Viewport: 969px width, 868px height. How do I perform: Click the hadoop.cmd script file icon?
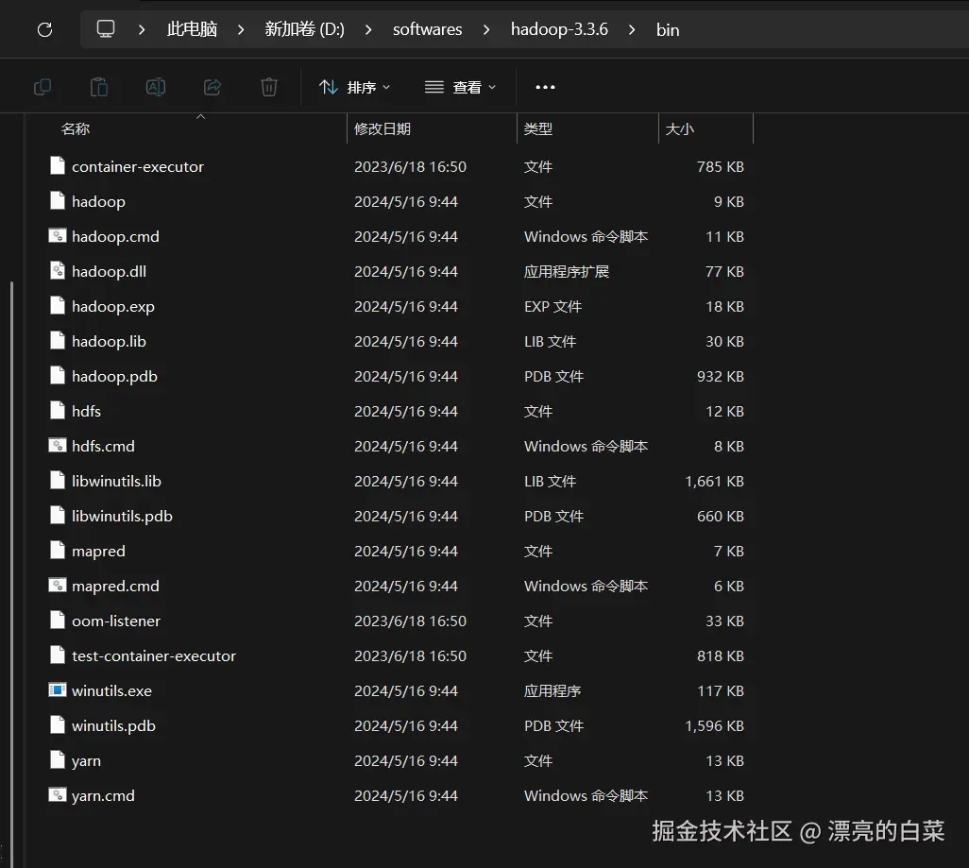point(58,235)
